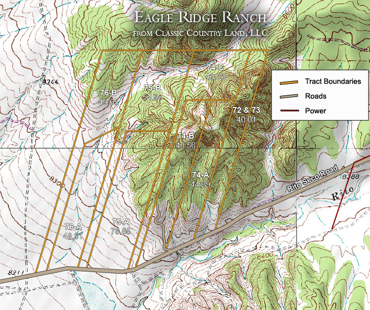Select tract 76-A label
370x310 pixels.
(x=73, y=227)
